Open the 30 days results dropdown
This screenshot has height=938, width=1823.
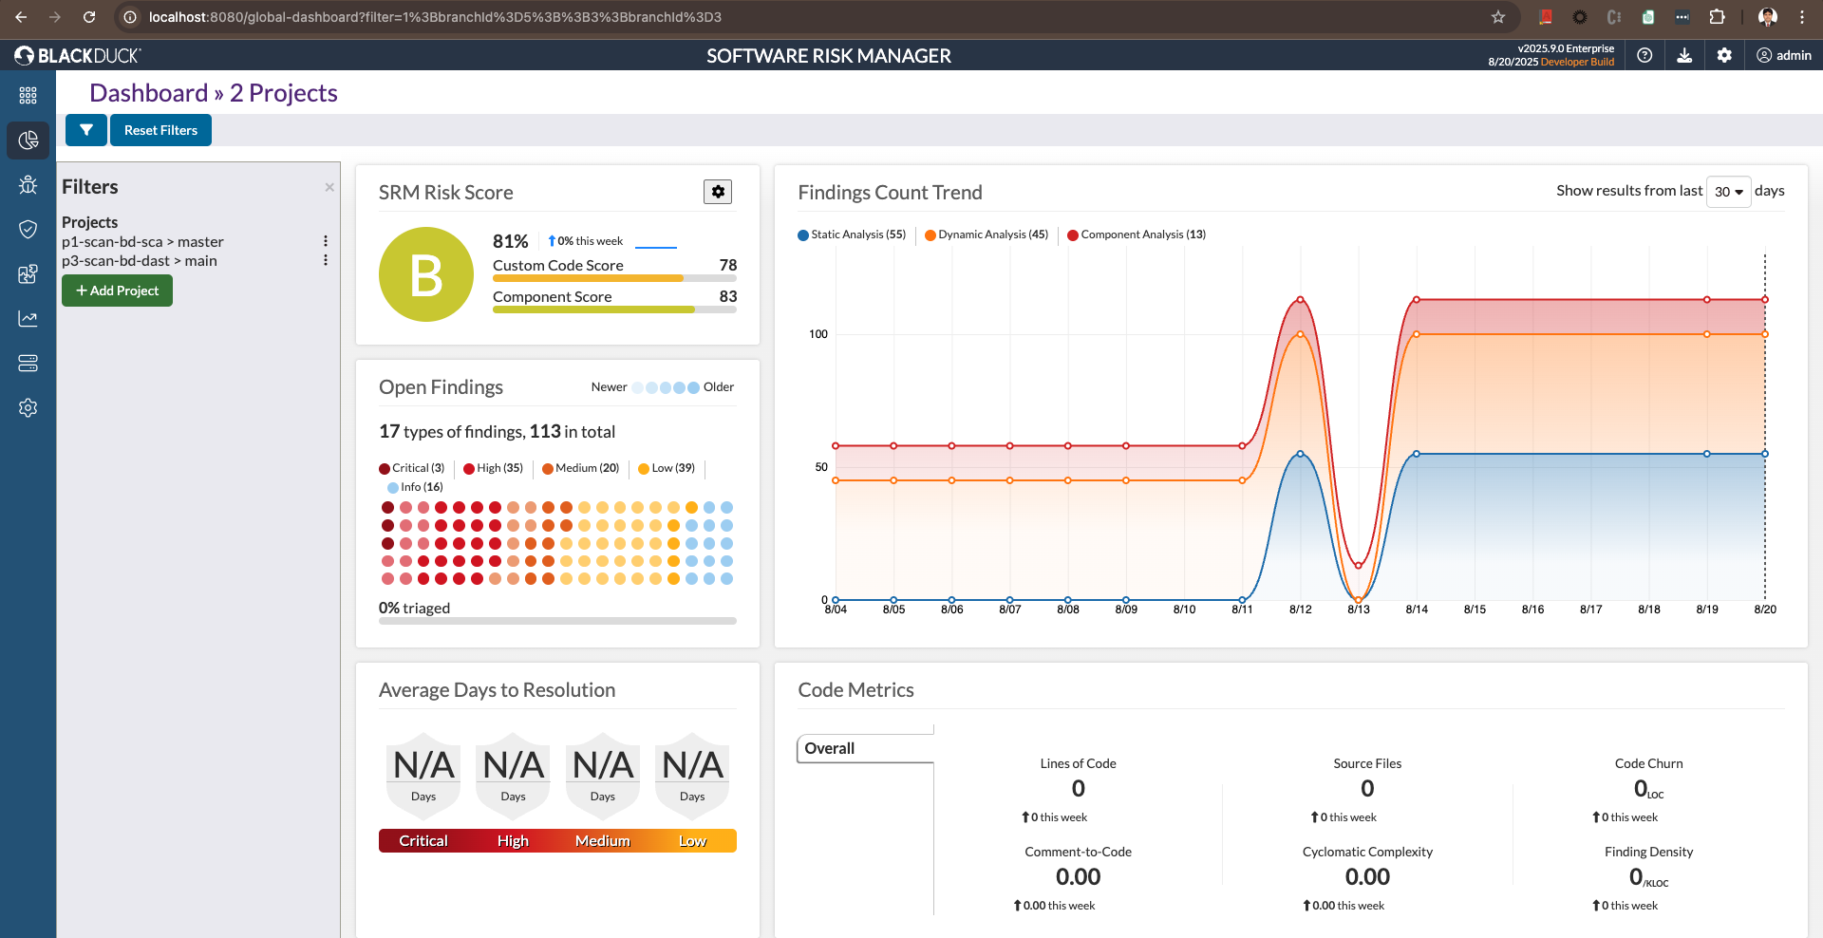[1728, 192]
